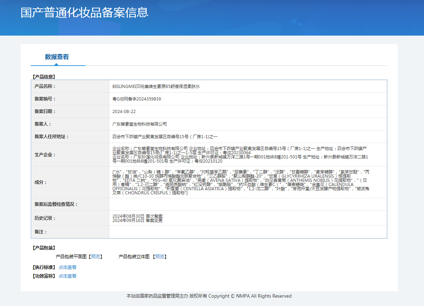
Task: Click the 【产品信息】 section heading
Action: click(44, 77)
